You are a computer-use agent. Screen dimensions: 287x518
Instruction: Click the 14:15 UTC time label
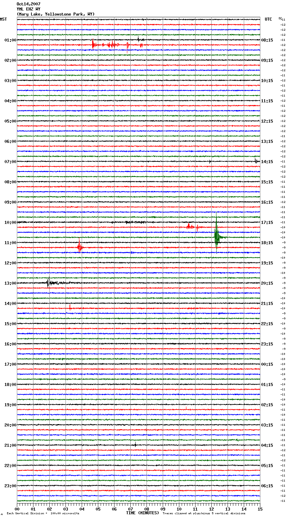[x=267, y=162]
